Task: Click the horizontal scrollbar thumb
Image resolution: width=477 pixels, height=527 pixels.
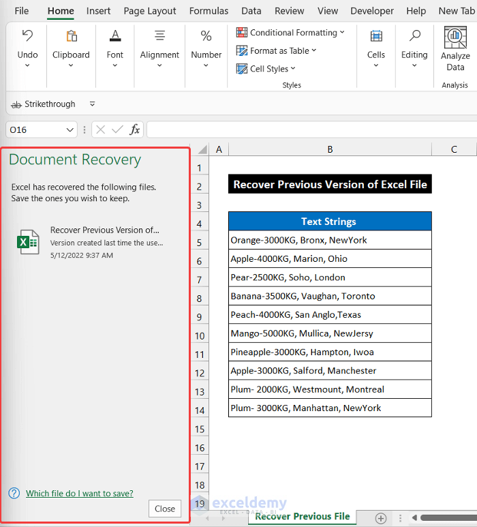Action: pos(448,518)
